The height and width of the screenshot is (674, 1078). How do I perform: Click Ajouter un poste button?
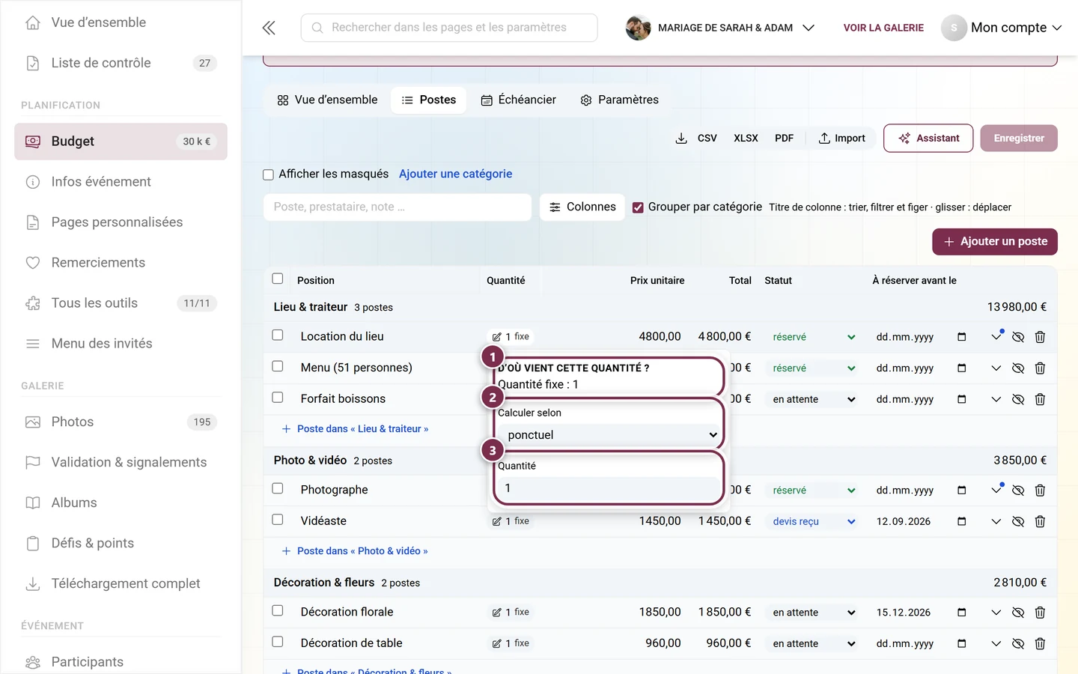[995, 242]
